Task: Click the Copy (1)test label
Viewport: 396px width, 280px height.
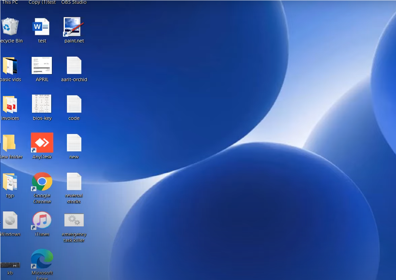Action: pos(42,2)
